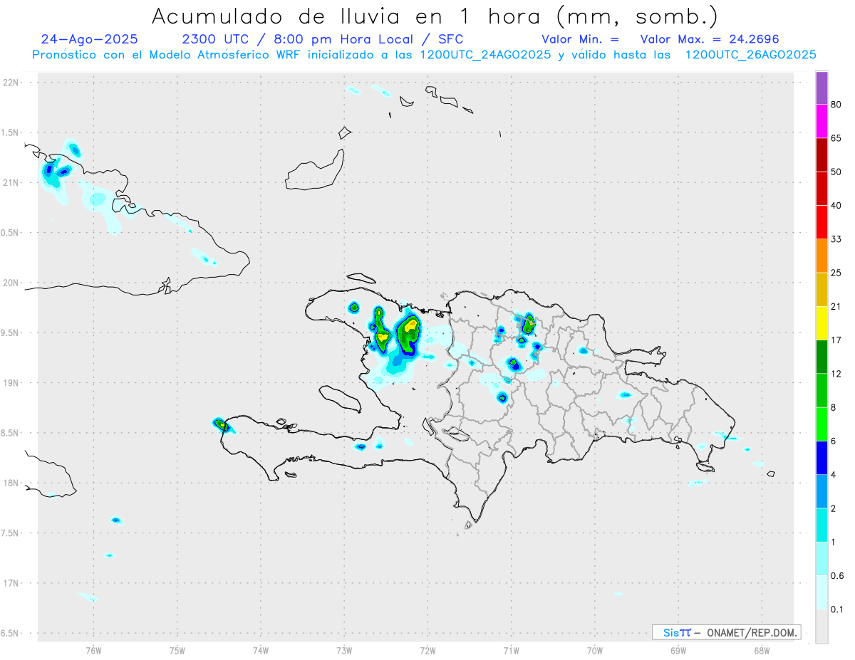Click legend value label '50'
Image resolution: width=855 pixels, height=660 pixels.
836,172
